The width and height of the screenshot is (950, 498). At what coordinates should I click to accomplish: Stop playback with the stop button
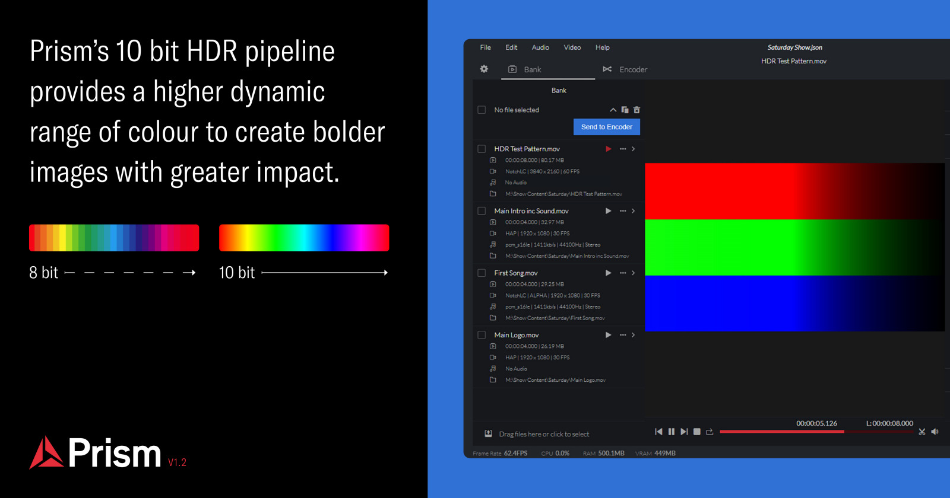click(x=697, y=432)
